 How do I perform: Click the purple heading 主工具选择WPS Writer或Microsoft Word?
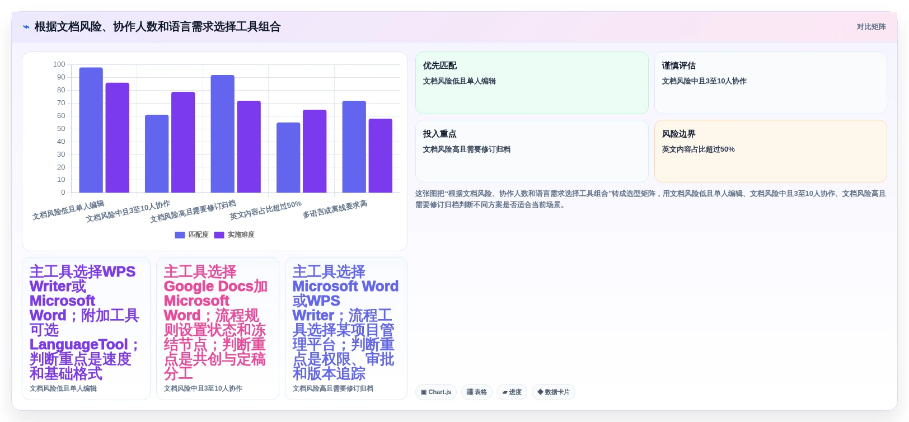[x=85, y=322]
